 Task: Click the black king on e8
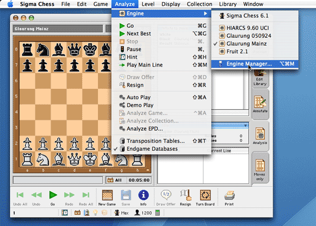click(x=90, y=49)
